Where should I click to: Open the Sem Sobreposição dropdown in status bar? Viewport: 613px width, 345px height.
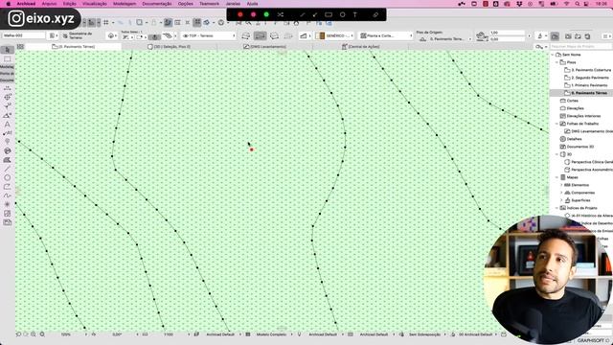[x=424, y=334]
